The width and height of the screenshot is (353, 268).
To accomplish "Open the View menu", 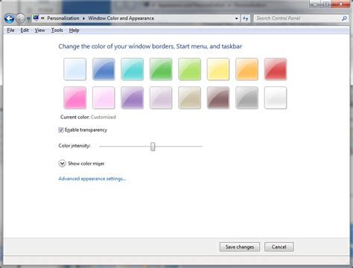I will click(39, 31).
